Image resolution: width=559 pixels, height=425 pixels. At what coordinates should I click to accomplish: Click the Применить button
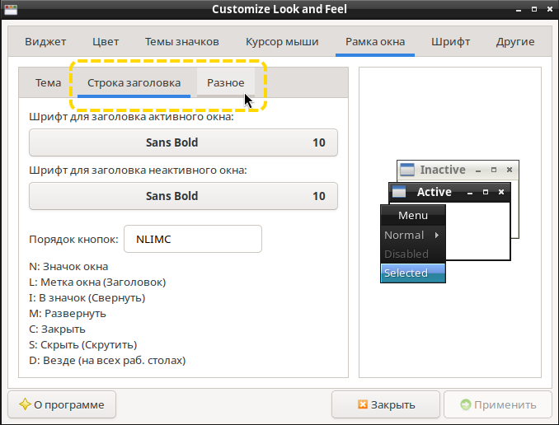pos(498,404)
